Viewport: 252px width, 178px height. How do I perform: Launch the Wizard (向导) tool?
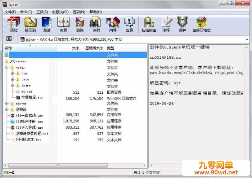[x=113, y=25]
